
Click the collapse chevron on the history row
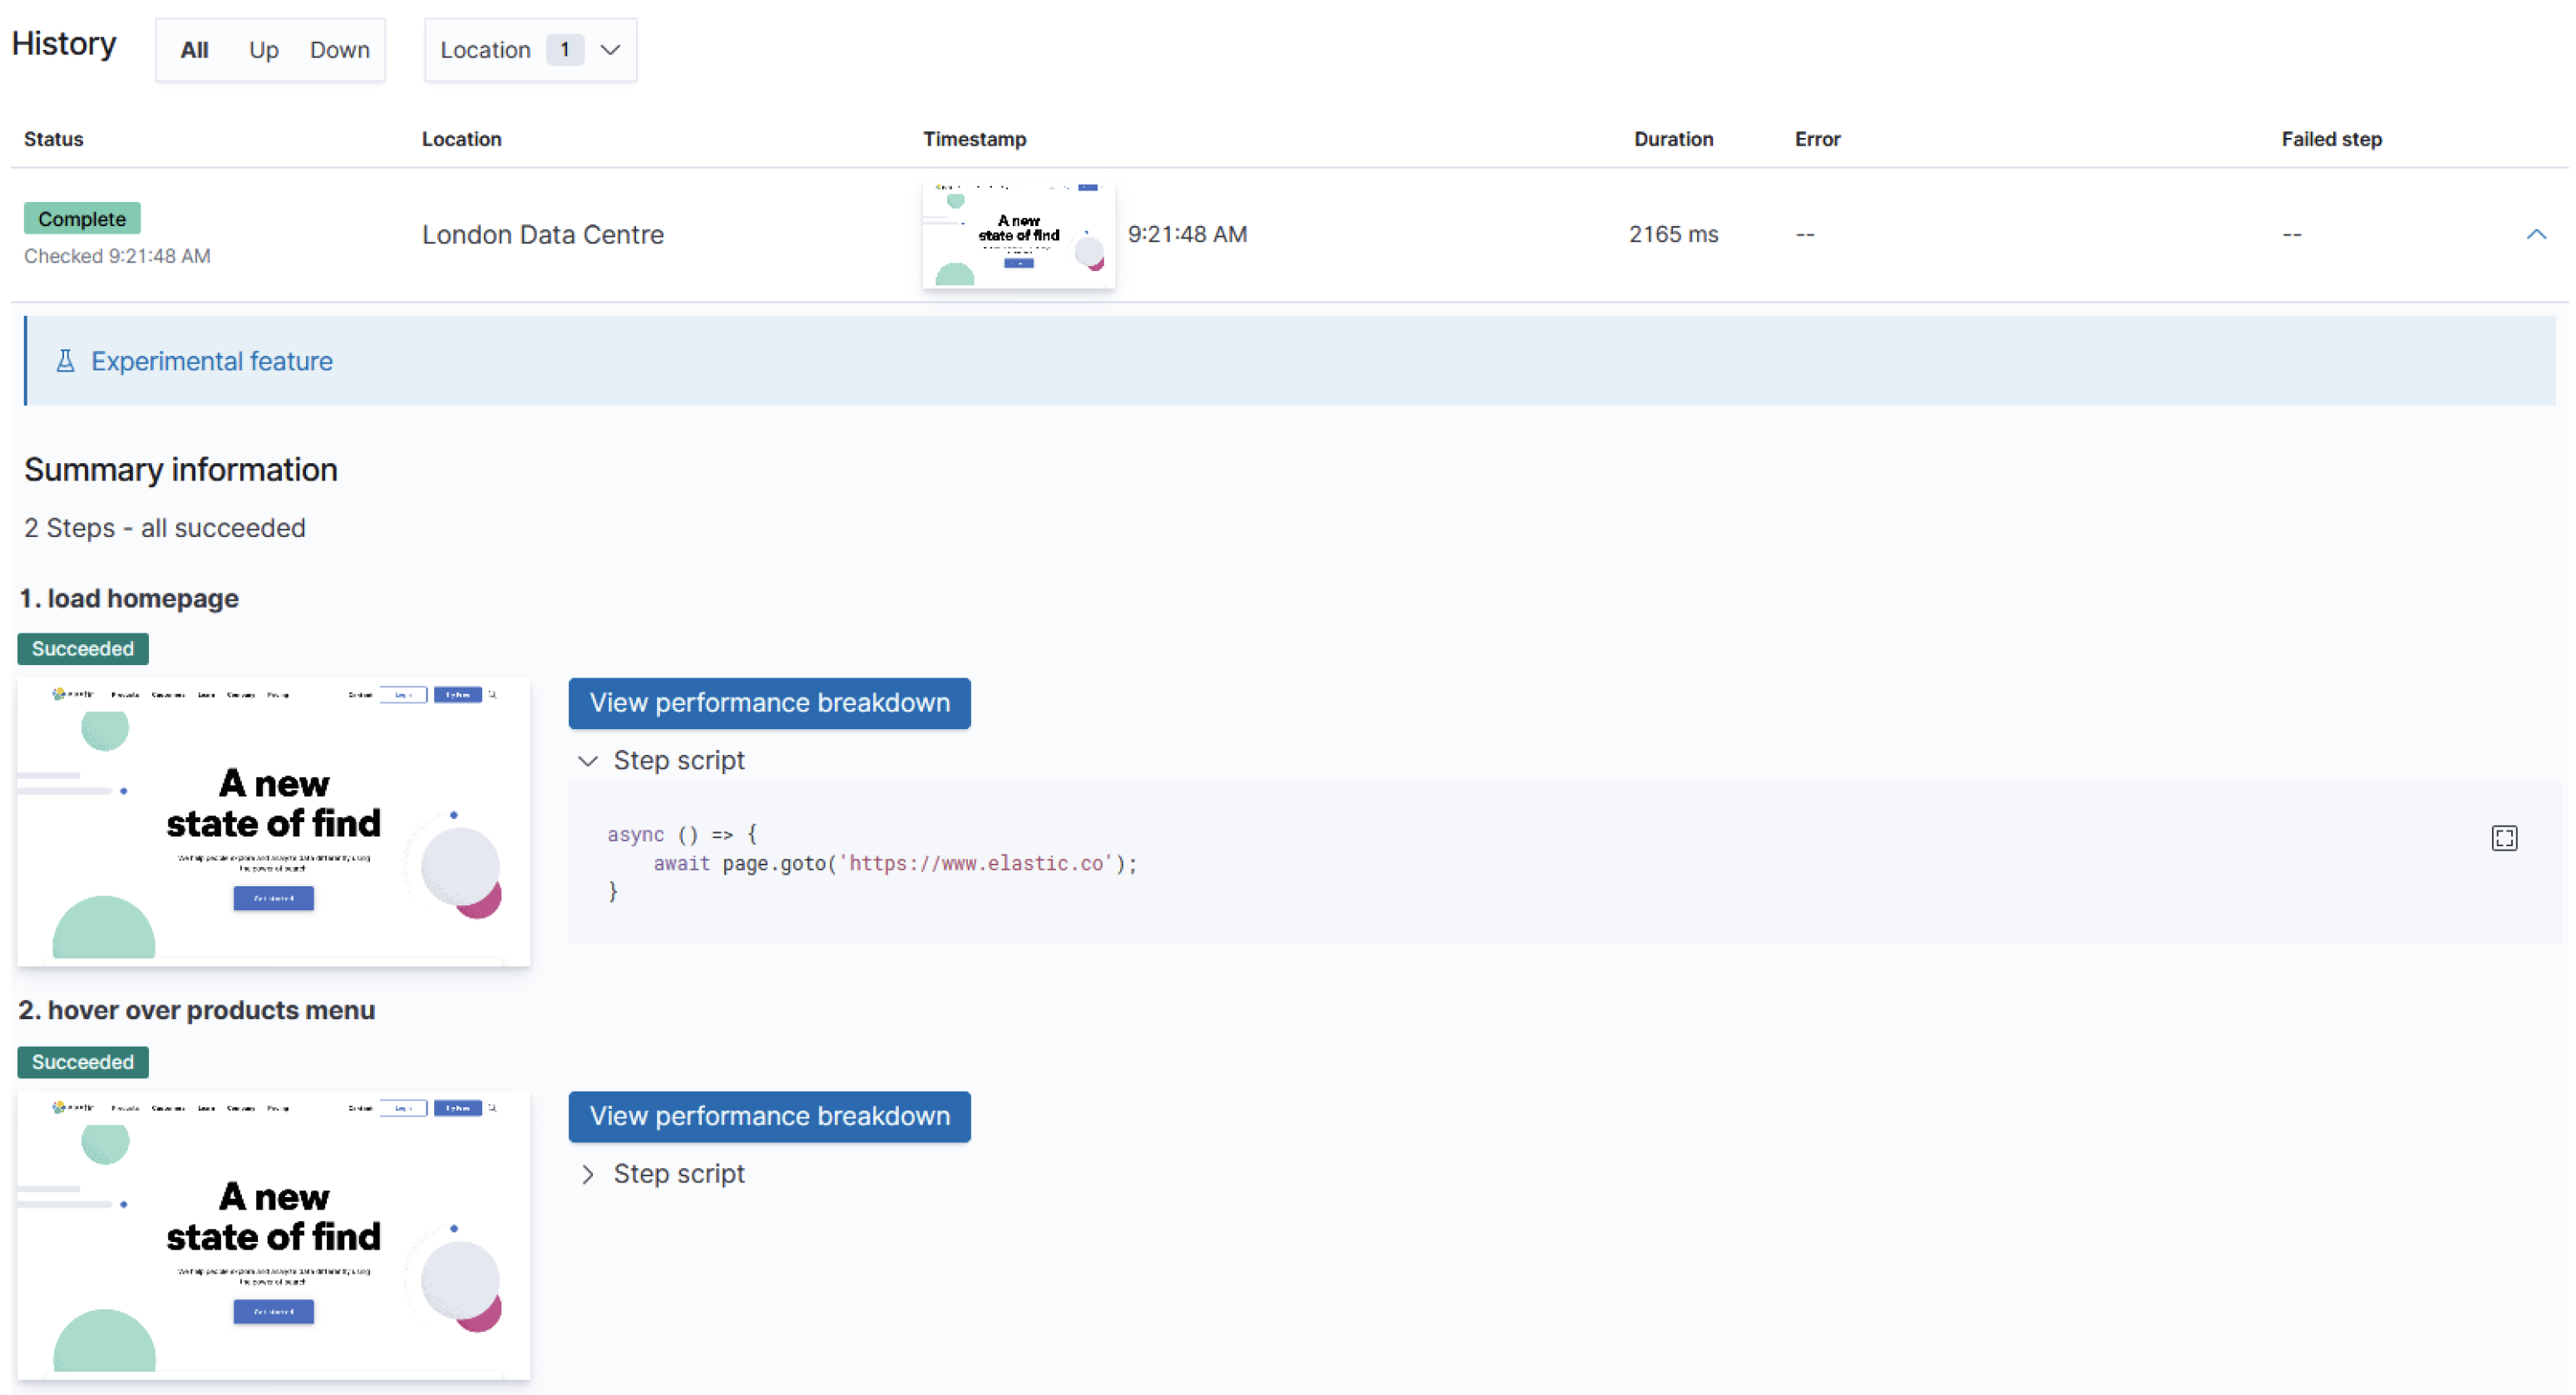pos(2538,234)
